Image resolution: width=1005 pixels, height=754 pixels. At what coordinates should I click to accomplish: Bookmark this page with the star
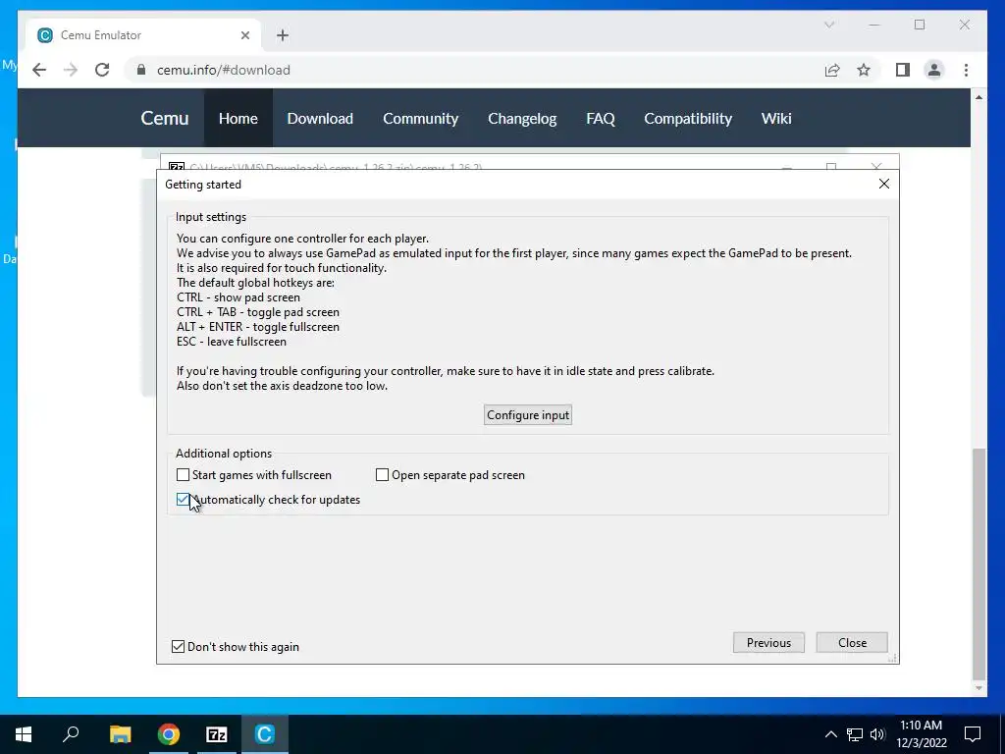[864, 70]
